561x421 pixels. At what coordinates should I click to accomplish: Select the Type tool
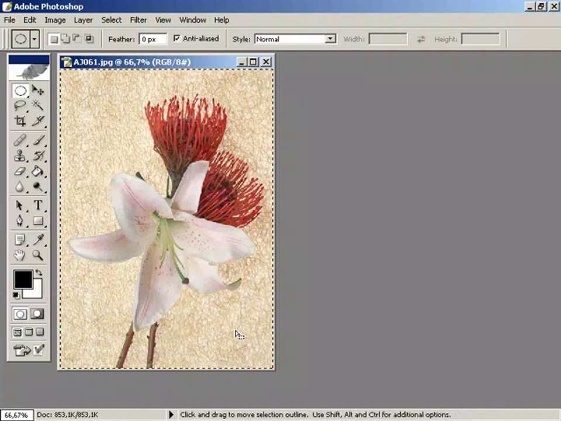click(38, 205)
